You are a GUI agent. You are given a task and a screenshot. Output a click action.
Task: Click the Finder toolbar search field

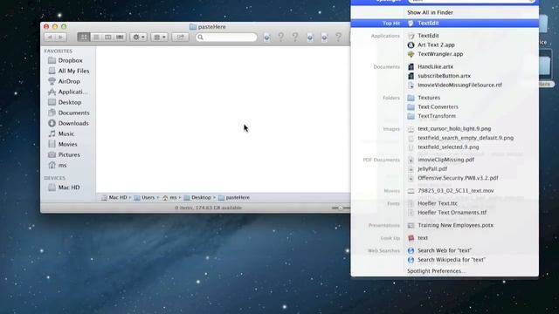point(226,37)
